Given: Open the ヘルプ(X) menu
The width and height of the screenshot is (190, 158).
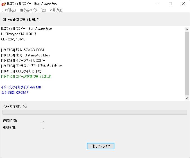Looking at the screenshot, I should pyautogui.click(x=56, y=10).
